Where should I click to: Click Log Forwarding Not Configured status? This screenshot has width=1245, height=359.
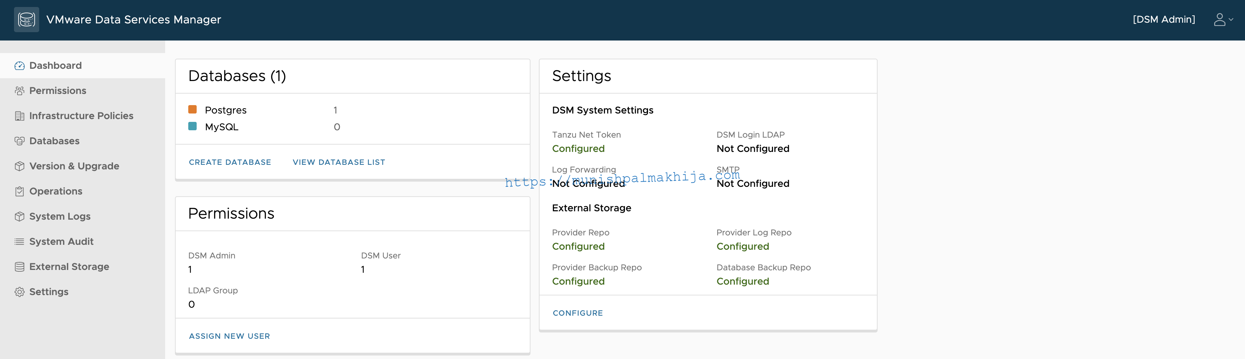589,183
